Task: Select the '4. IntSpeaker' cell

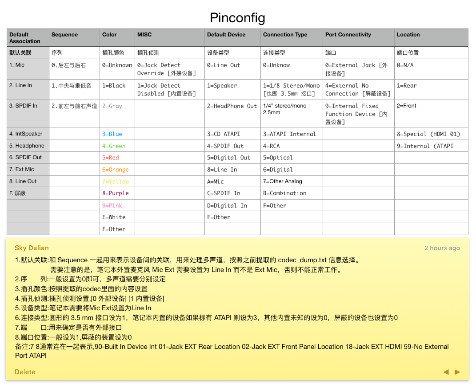Action: coord(28,134)
